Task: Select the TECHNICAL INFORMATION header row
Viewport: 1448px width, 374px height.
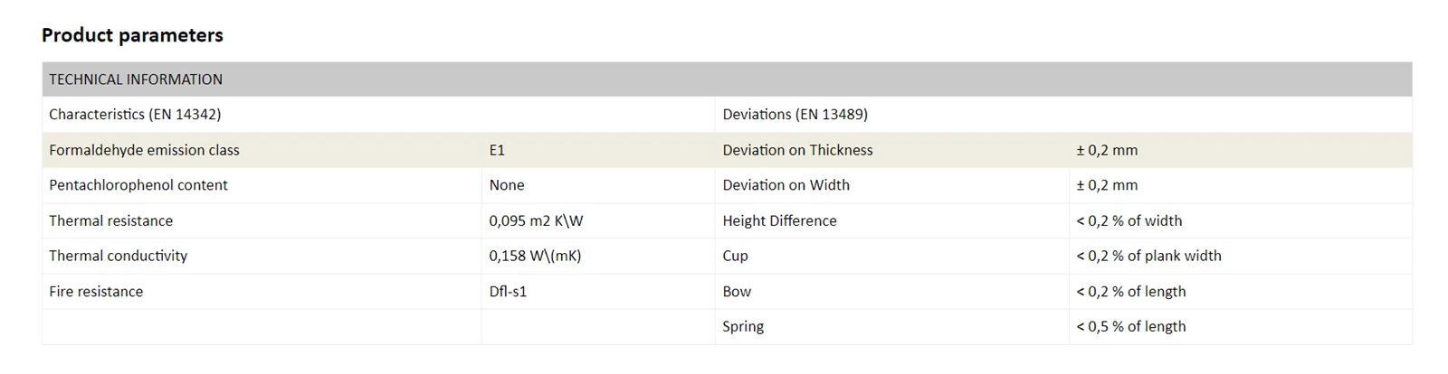Action: coord(727,79)
